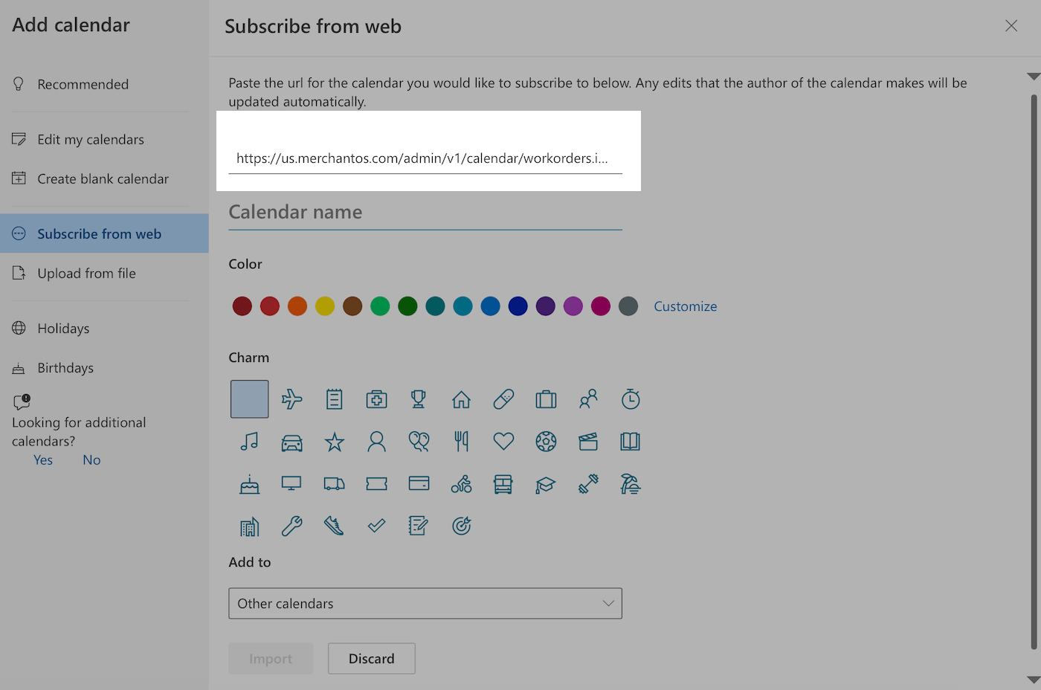Select the wrench charm icon
Viewport: 1041px width, 690px height.
pyautogui.click(x=291, y=526)
